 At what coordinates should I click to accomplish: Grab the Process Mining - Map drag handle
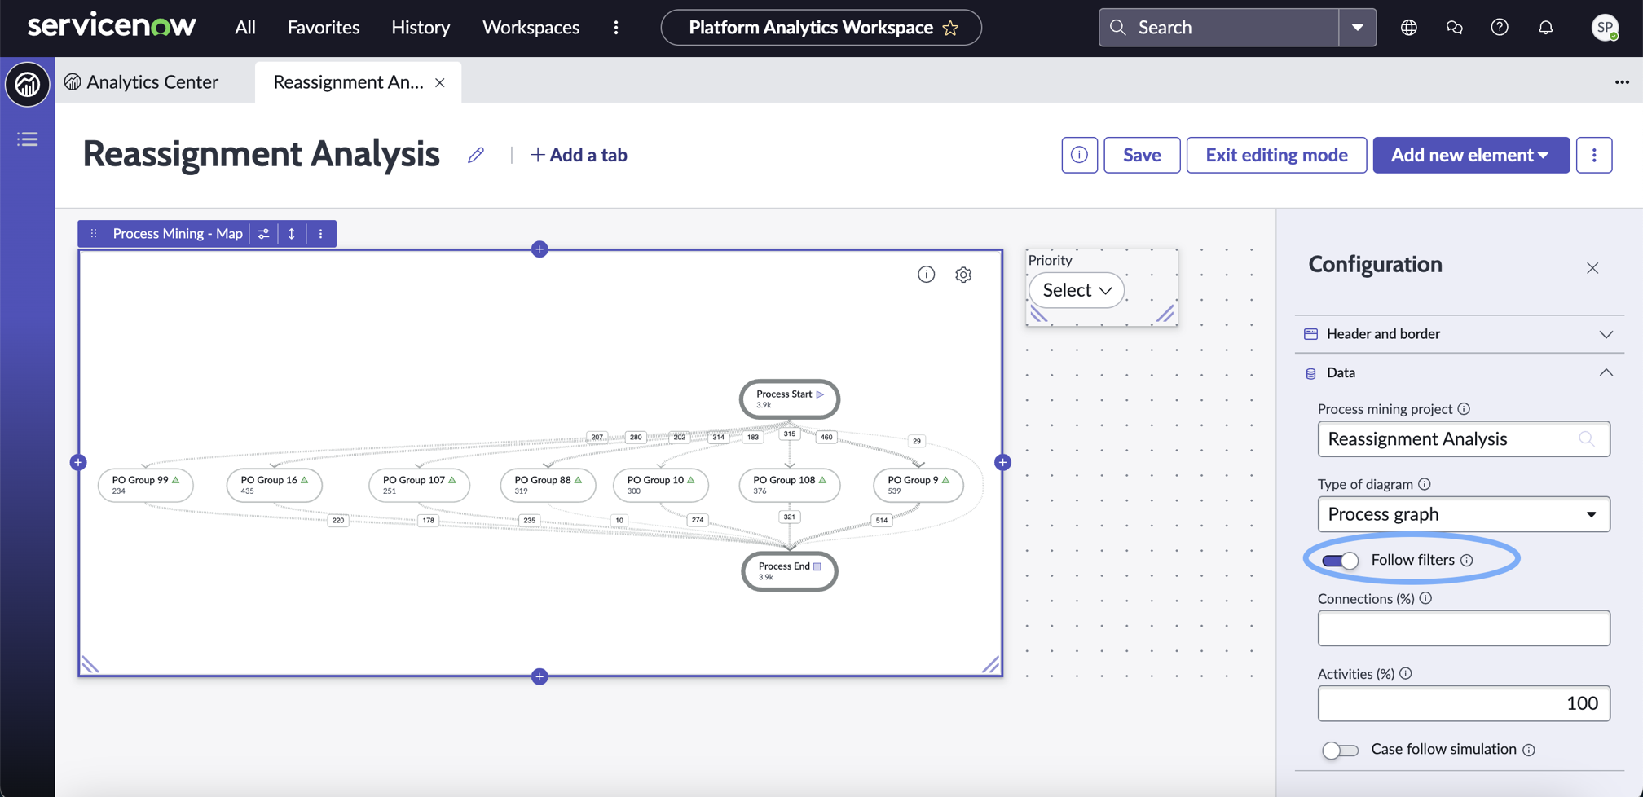tap(94, 234)
